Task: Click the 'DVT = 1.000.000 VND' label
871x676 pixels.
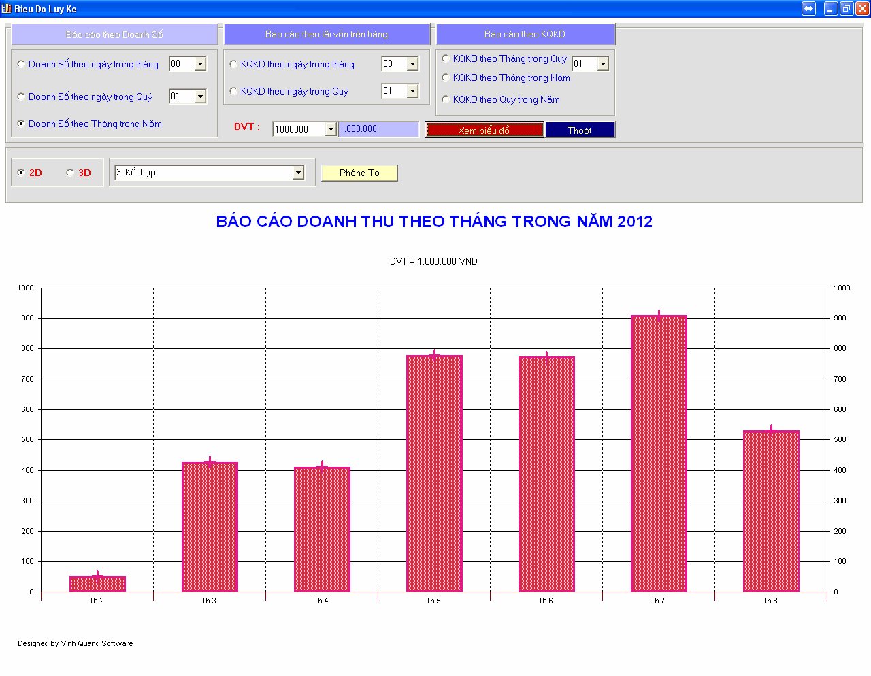Action: (433, 261)
